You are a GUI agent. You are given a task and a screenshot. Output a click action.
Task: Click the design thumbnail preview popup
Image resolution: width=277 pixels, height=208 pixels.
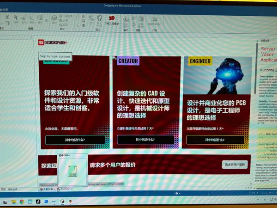[72, 170]
